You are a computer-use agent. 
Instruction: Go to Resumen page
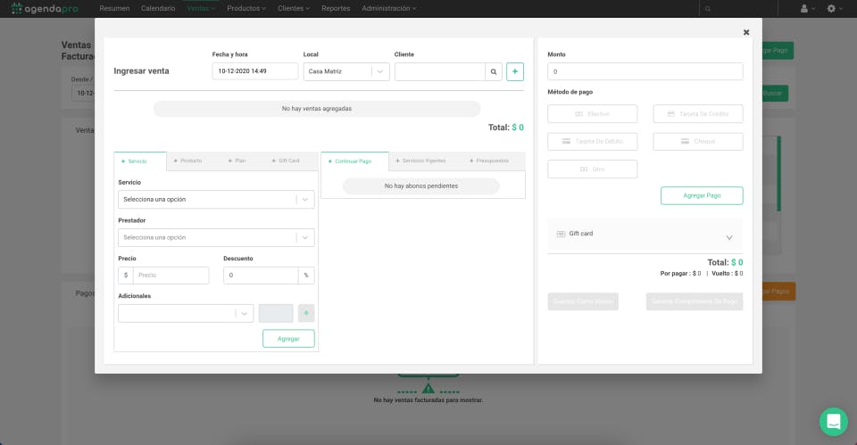[115, 8]
